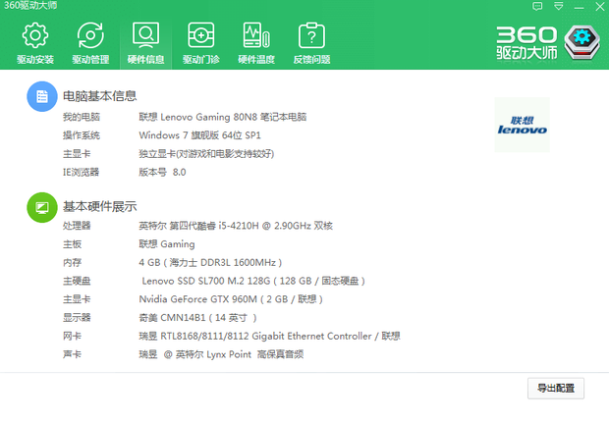This screenshot has height=422, width=609.
Task: Select the i5-4210H processor text
Action: click(236, 226)
